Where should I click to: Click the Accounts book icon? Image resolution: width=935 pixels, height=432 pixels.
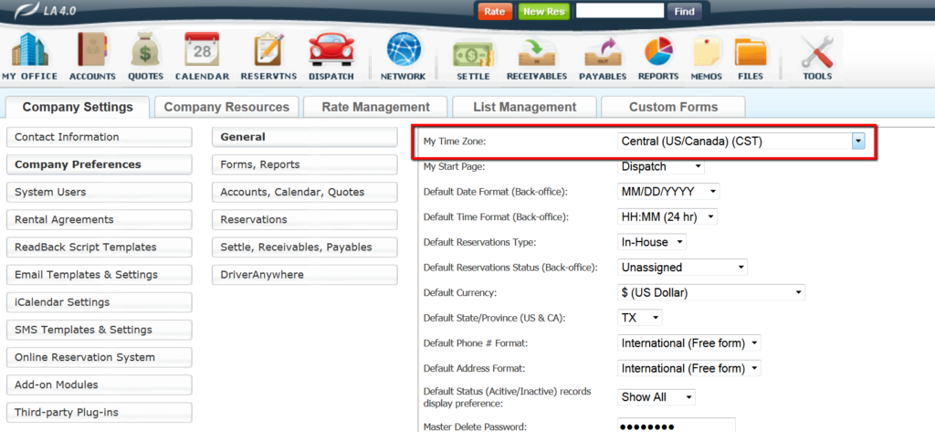tap(92, 51)
